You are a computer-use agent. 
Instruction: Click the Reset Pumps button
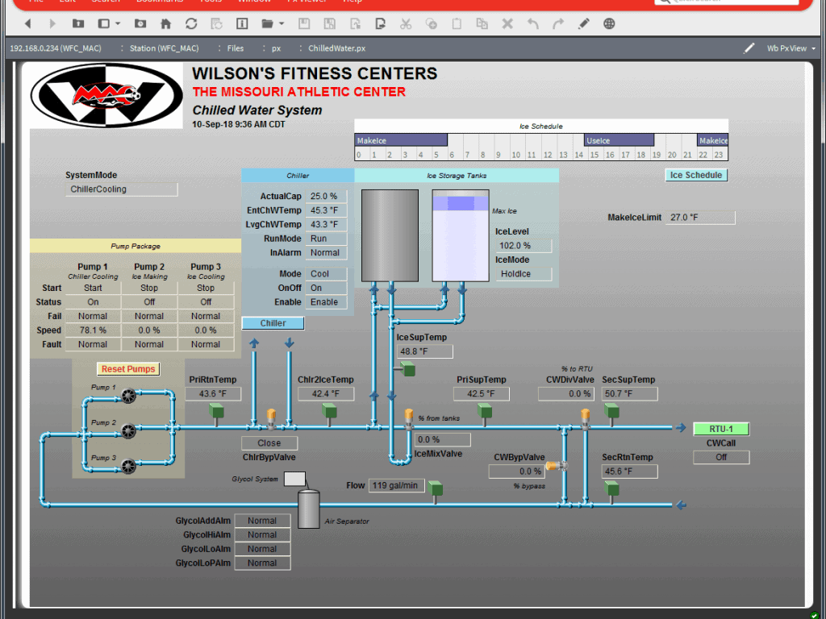click(x=128, y=369)
